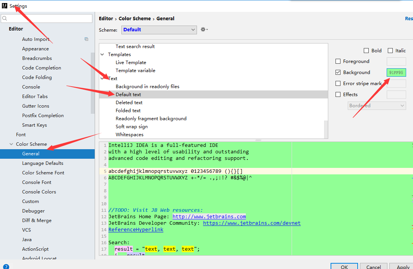413x269 pixels.
Task: Open Diff & Merge color settings
Action: [x=37, y=221]
